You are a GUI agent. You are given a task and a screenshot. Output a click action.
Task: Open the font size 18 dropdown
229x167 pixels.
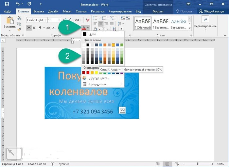click(59, 20)
